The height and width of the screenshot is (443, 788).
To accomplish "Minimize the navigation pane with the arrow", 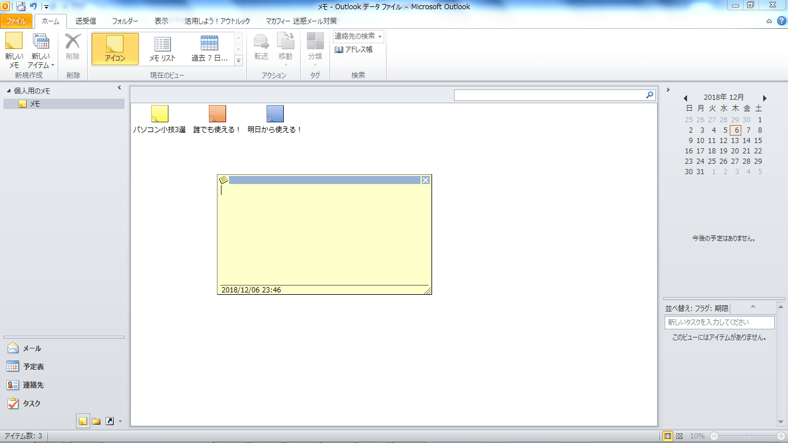I will coord(119,88).
